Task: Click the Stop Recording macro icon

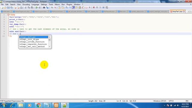Action: [x=97, y=7]
